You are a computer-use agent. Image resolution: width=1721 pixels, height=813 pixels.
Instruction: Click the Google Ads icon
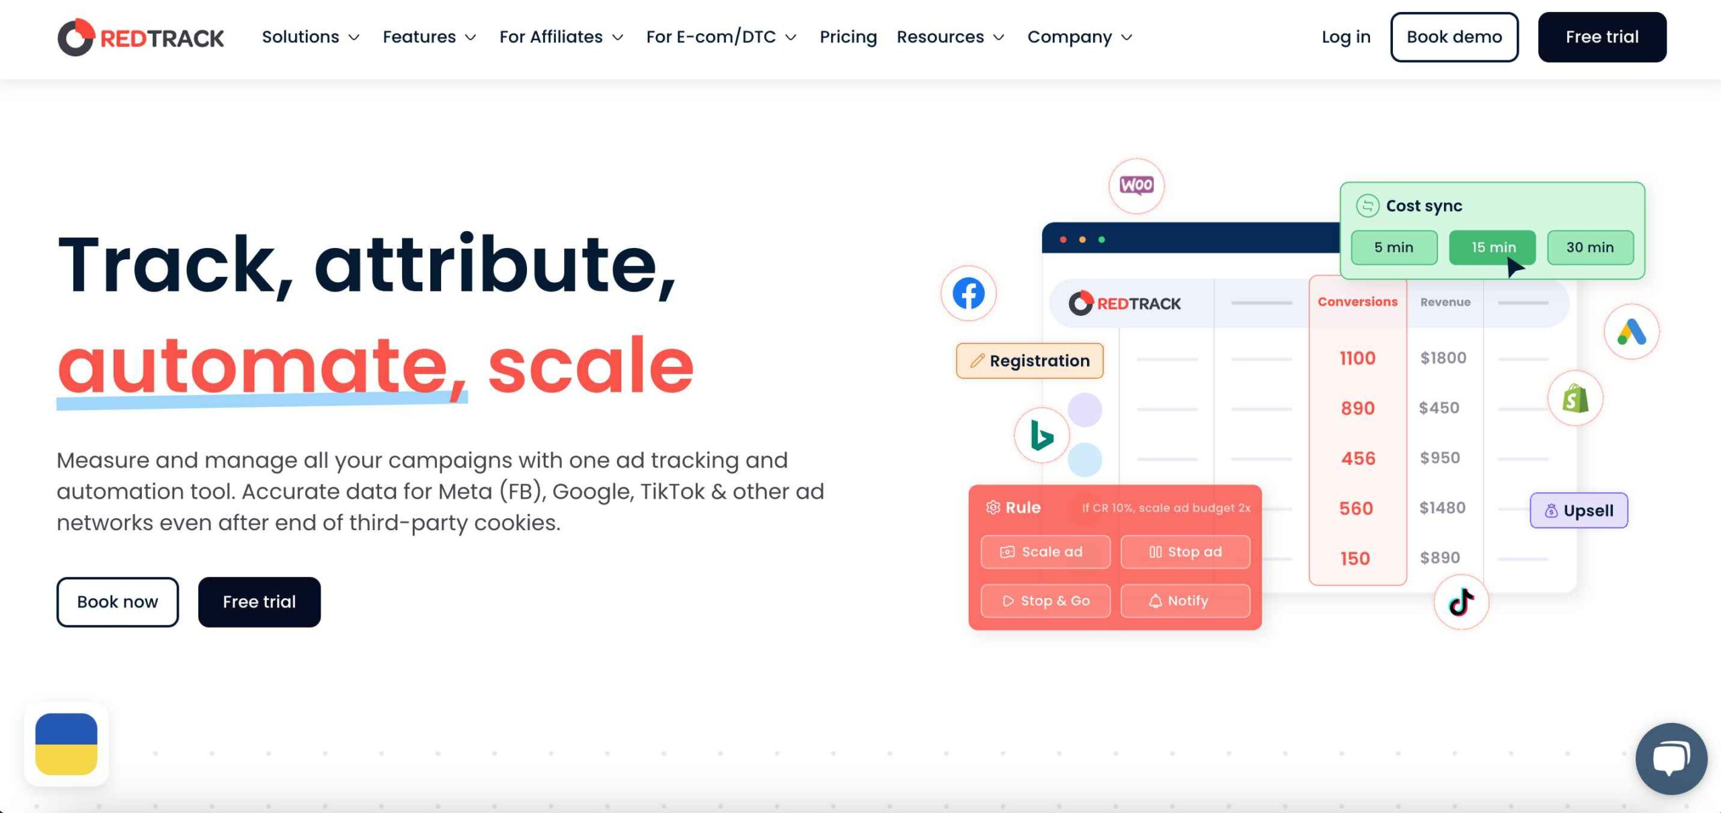click(1630, 331)
